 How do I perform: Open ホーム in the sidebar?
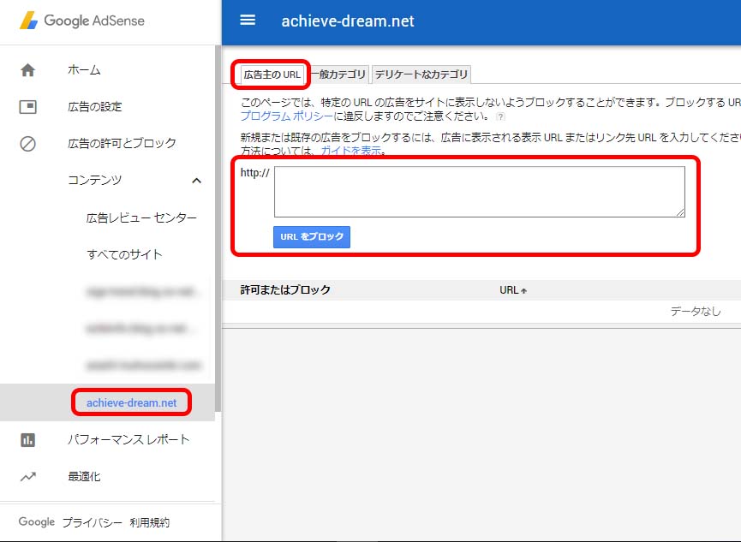click(84, 70)
